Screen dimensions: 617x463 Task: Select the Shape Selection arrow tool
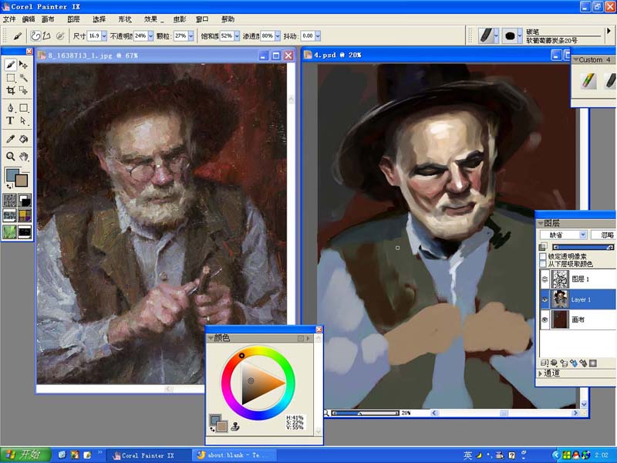pyautogui.click(x=24, y=120)
